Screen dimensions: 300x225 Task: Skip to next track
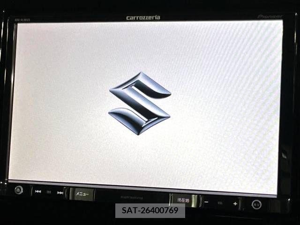[x=60, y=193]
